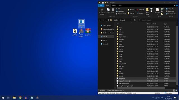Click the Copy icon in Clipboard group
Screen dimensions: 179x100
click(108, 11)
